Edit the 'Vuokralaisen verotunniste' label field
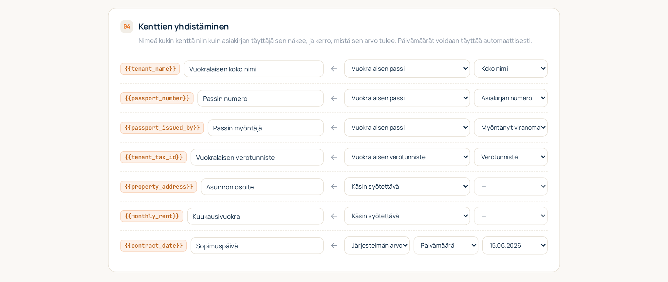This screenshot has height=282, width=668. point(257,157)
